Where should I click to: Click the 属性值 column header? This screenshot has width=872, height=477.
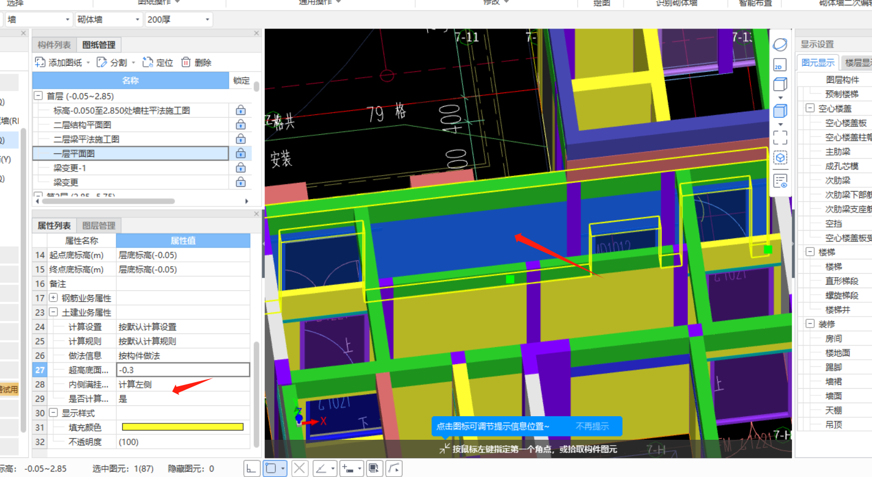pos(183,240)
